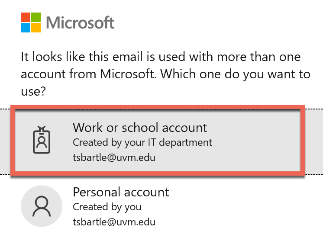Screen dimensions: 323x244
Task: Click the "Personal account" heading text
Action: click(x=121, y=192)
